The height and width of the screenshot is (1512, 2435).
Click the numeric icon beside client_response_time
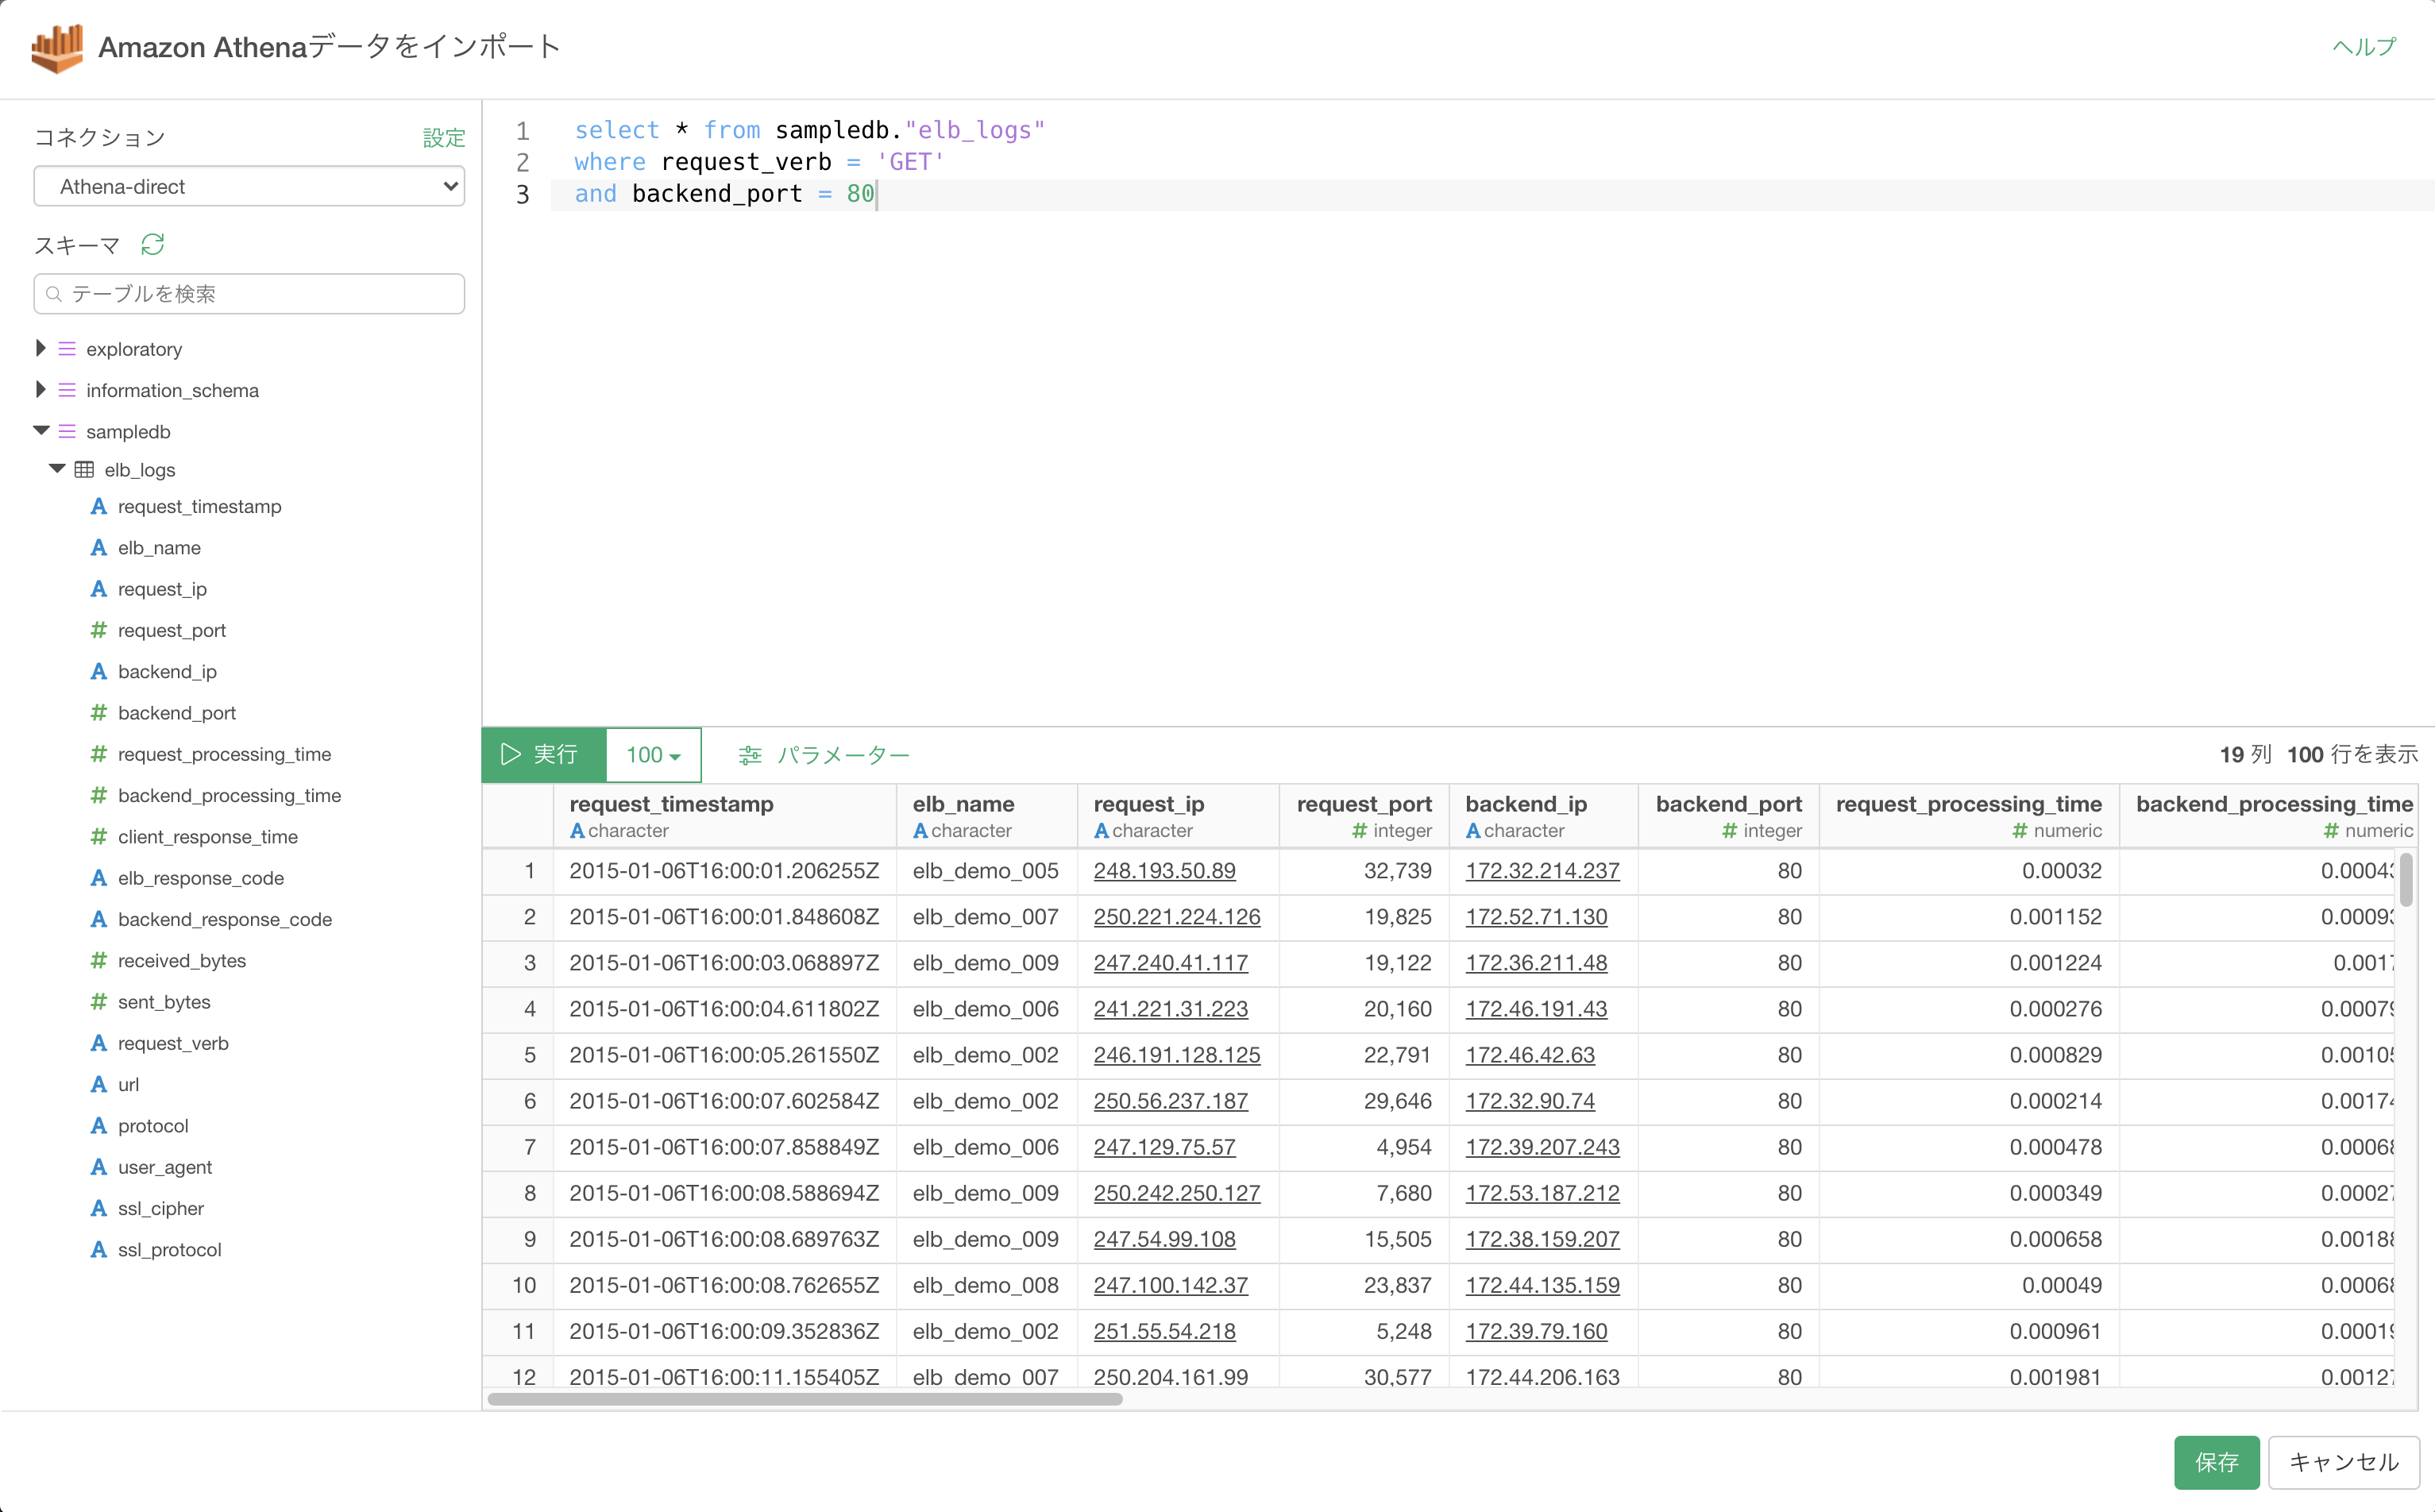coord(98,837)
